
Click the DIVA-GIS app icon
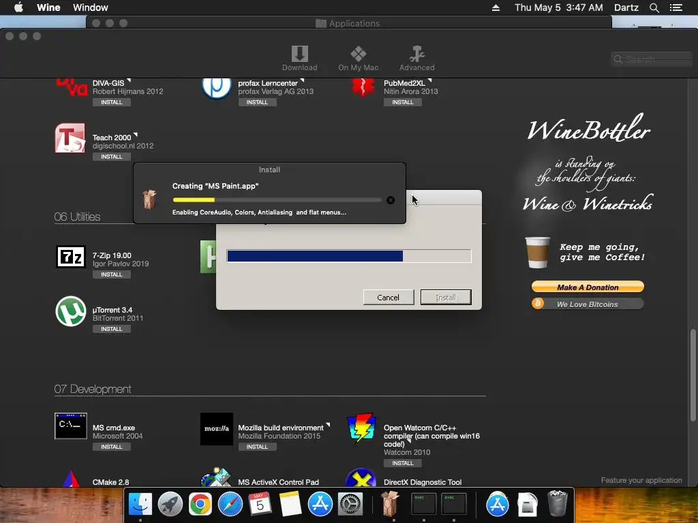[71, 86]
